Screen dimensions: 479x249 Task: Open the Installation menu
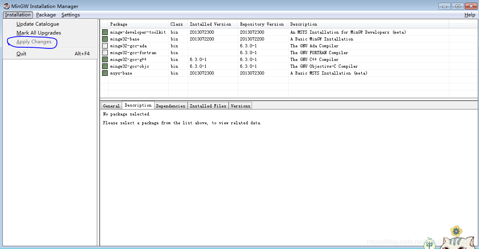point(18,14)
